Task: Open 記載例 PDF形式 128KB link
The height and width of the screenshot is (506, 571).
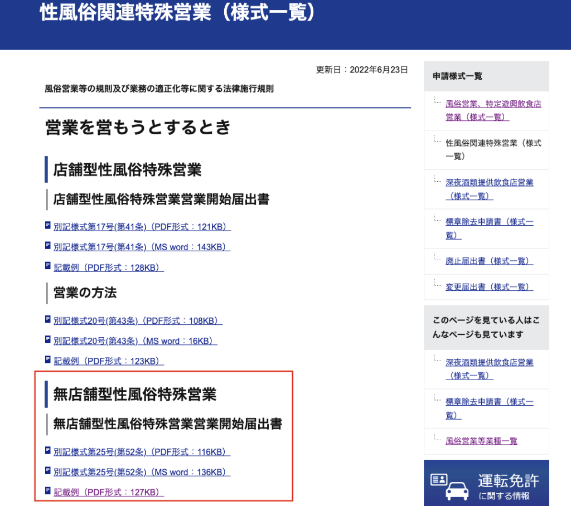Action: pyautogui.click(x=108, y=267)
